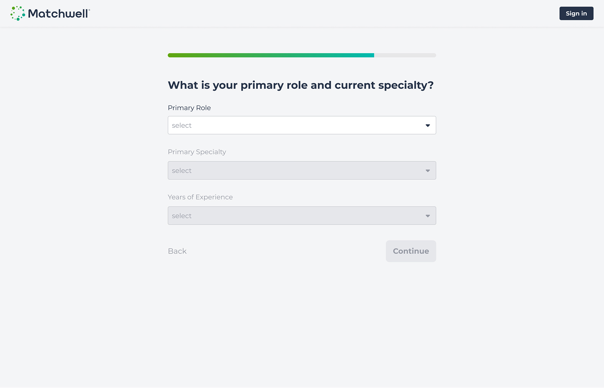
Task: Click the "Years of Experience" field label
Action: point(200,197)
